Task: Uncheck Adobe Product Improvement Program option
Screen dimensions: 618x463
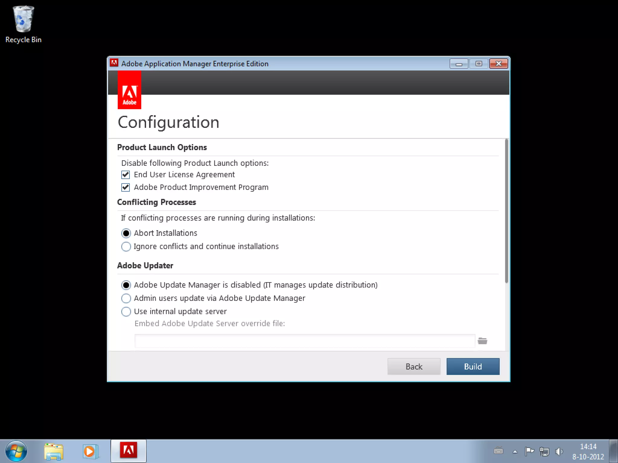Action: 126,187
